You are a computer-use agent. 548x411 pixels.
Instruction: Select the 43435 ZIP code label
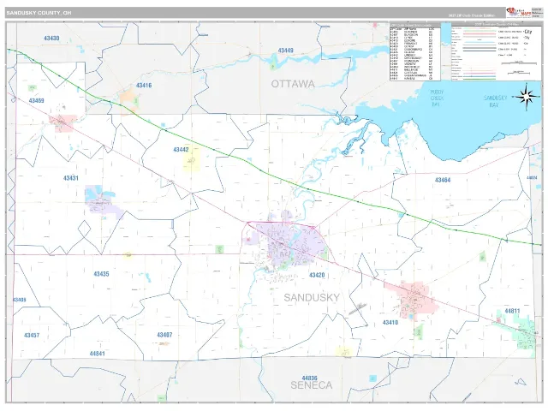pyautogui.click(x=101, y=274)
